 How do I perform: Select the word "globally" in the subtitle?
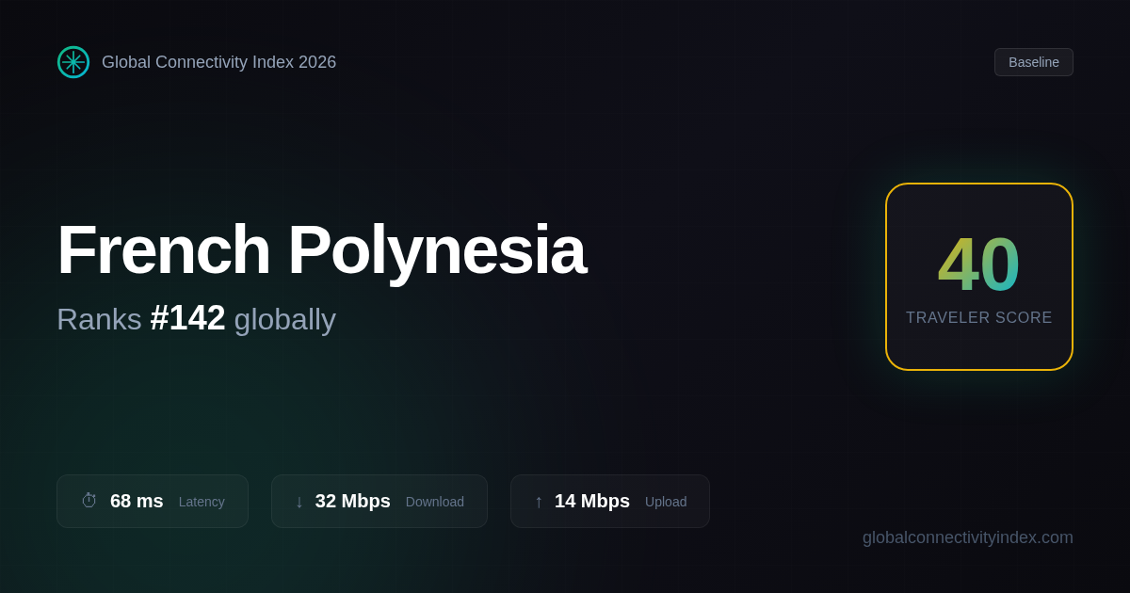click(x=284, y=319)
